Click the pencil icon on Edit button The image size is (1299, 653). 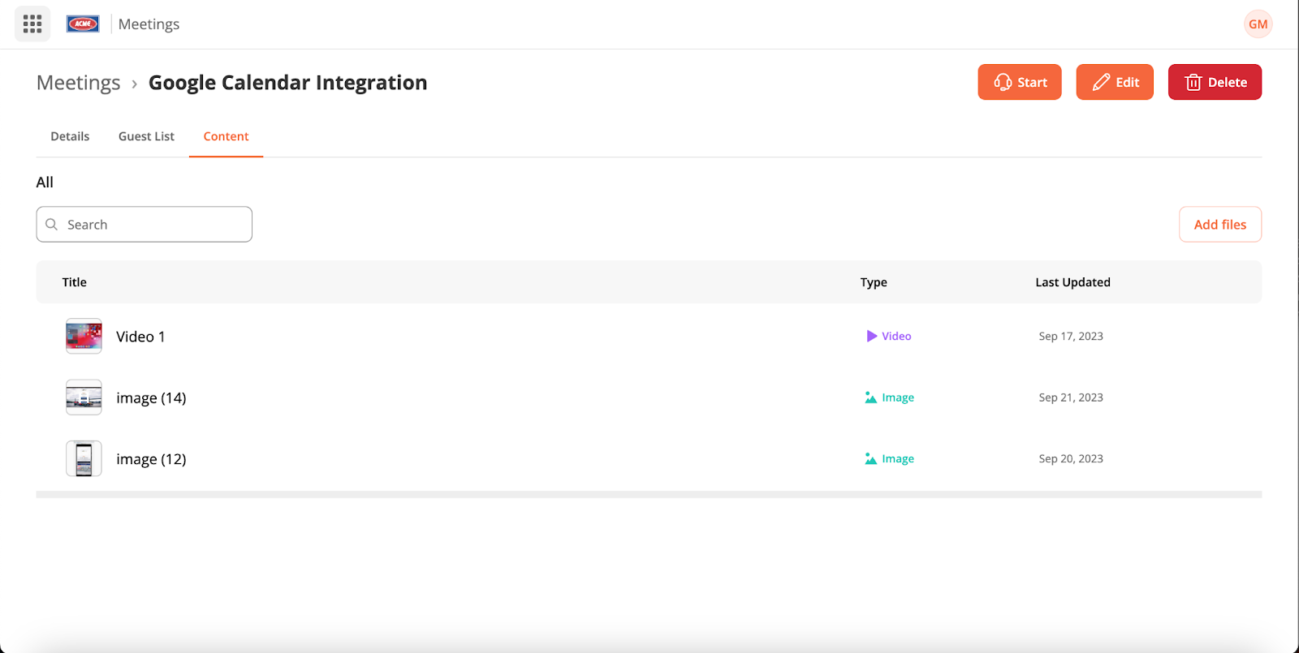1101,82
